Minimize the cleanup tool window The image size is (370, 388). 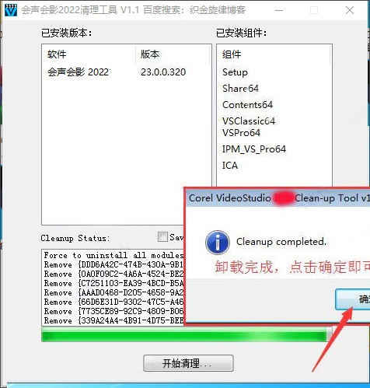click(279, 10)
